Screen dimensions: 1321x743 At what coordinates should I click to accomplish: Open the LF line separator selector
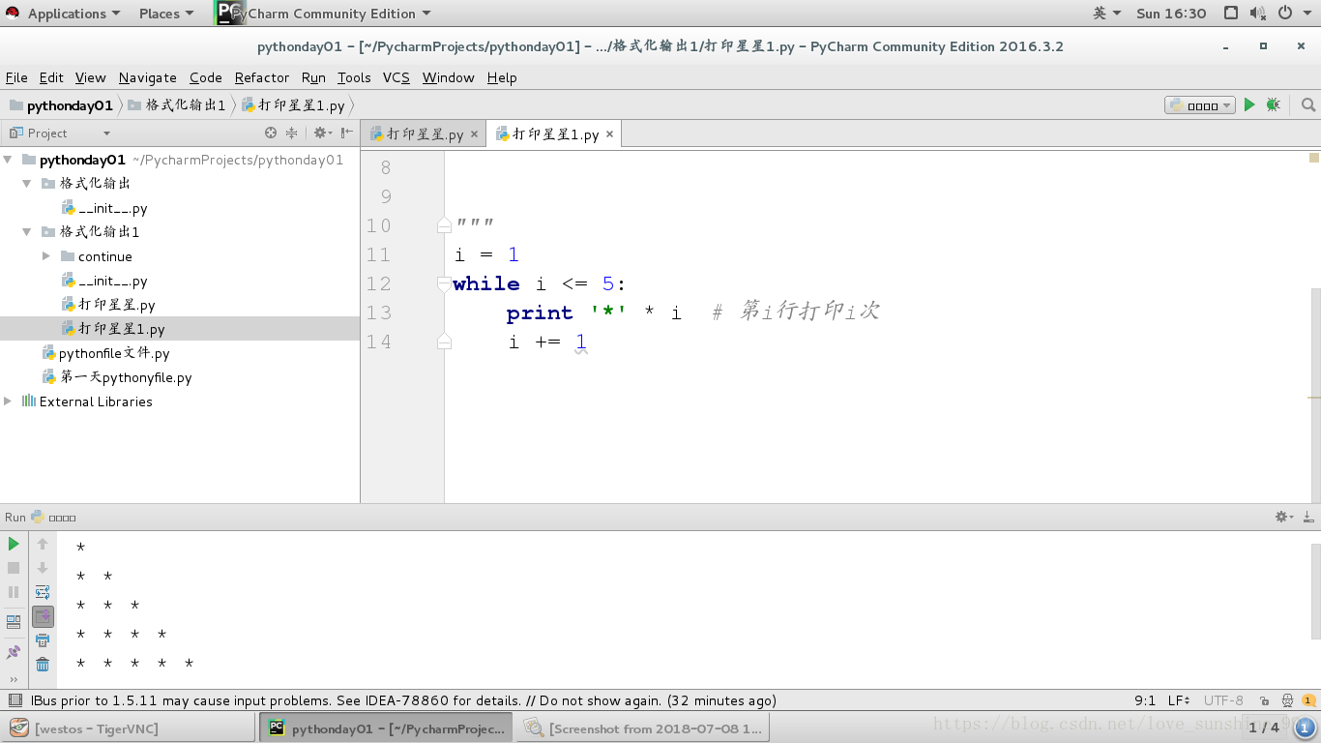tap(1179, 700)
